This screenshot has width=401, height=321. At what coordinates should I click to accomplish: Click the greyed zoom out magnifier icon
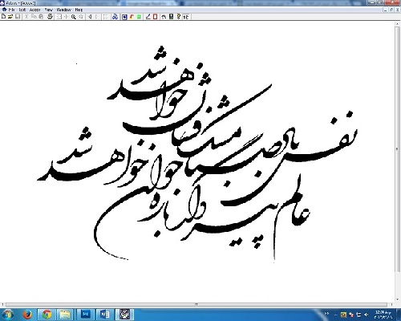[80, 17]
